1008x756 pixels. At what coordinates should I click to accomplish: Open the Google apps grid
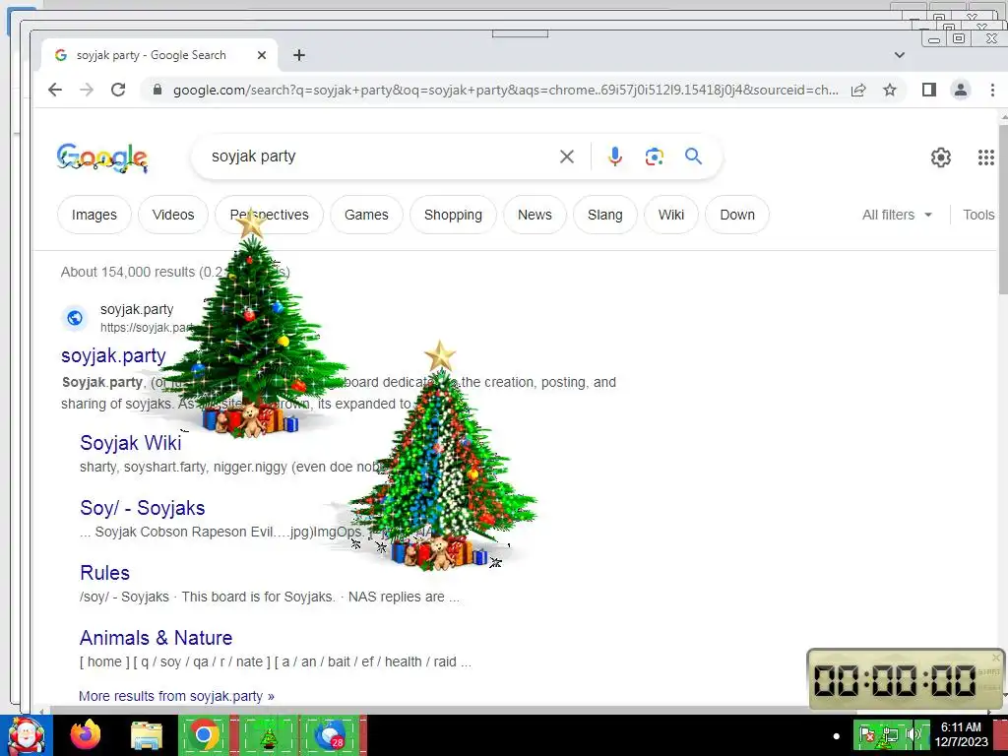coord(985,157)
